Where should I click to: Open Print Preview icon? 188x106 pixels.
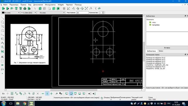[29, 9]
